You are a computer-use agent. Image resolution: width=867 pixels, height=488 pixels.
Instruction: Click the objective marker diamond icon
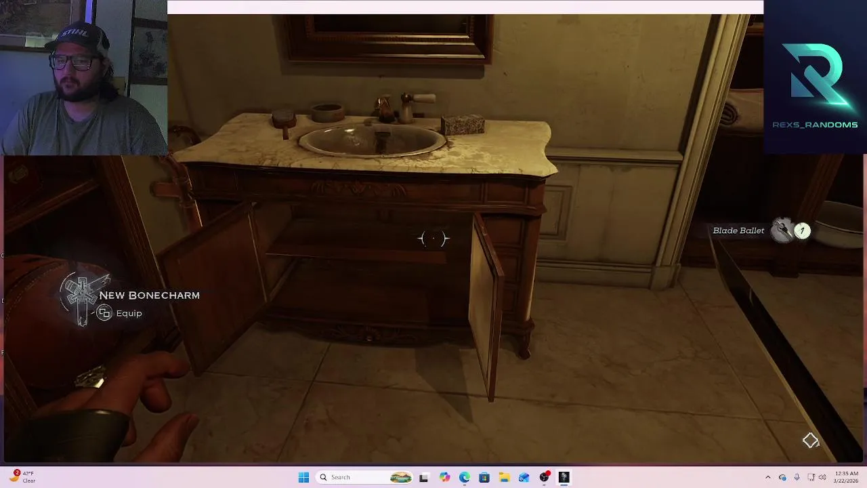pyautogui.click(x=811, y=441)
